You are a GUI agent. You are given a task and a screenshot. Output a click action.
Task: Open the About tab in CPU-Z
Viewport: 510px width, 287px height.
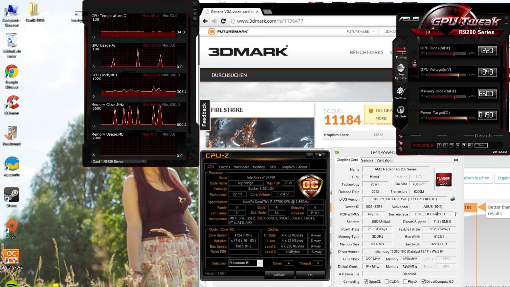(x=303, y=167)
